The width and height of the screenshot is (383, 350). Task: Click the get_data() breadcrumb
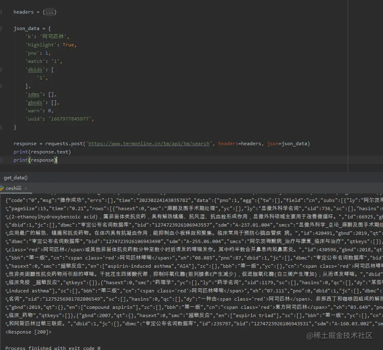click(x=16, y=178)
